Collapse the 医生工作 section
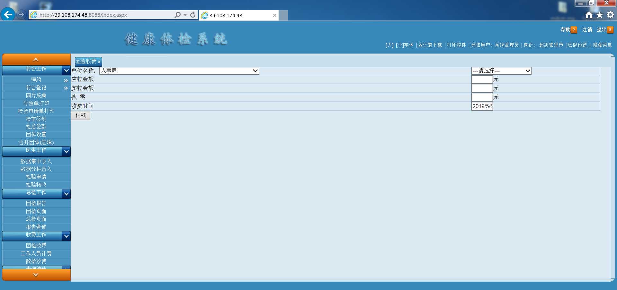The width and height of the screenshot is (617, 290). pyautogui.click(x=66, y=152)
